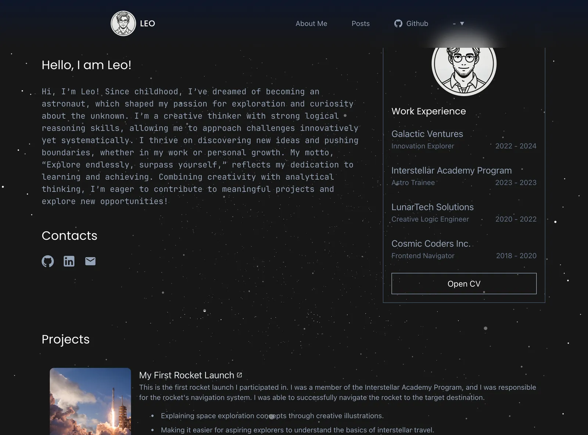Select the Galactic Ventures work entry
This screenshot has width=588, height=435.
427,134
